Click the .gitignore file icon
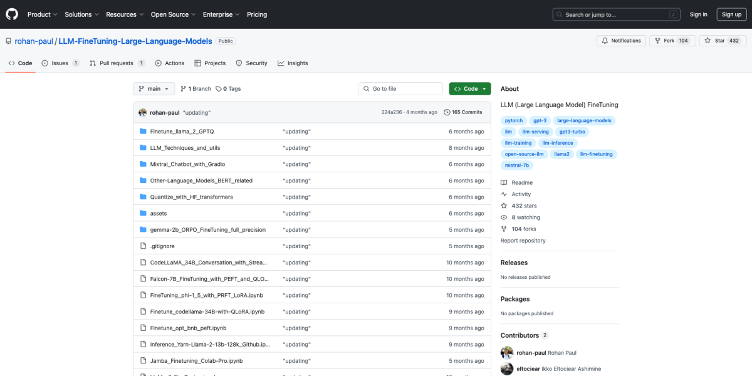Screen dimensions: 752x376 click(143, 246)
